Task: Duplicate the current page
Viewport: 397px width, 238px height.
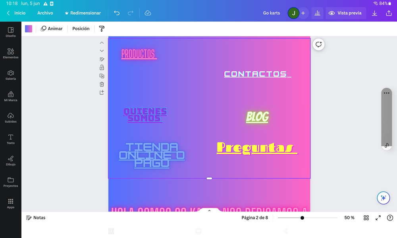Action: (102, 76)
